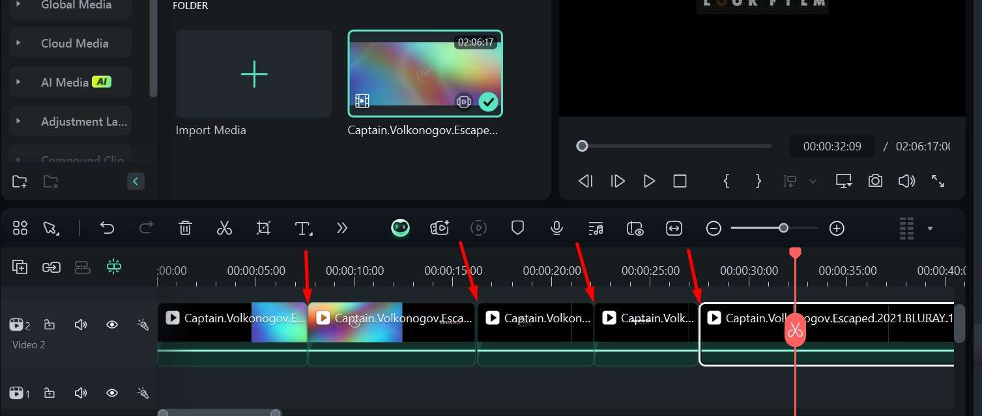
Task: Add a text title with the text tool
Action: [x=303, y=228]
